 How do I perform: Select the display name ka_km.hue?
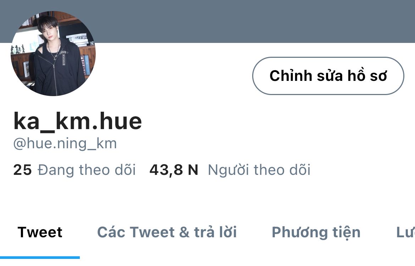point(78,121)
